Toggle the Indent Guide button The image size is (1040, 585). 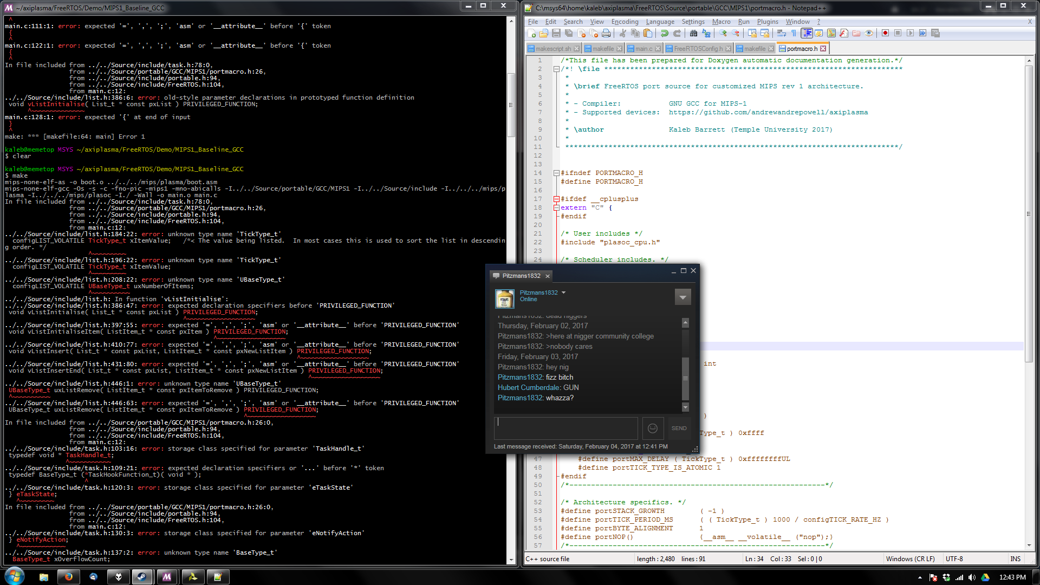[x=807, y=33]
